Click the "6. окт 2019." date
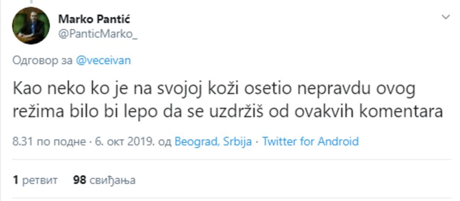Image resolution: width=460 pixels, height=201 pixels. point(125,141)
